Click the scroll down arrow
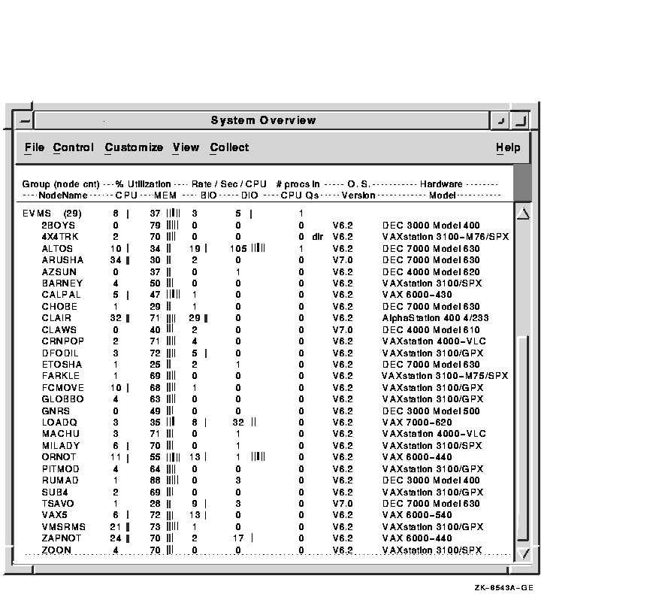The width and height of the screenshot is (650, 594). pyautogui.click(x=524, y=553)
